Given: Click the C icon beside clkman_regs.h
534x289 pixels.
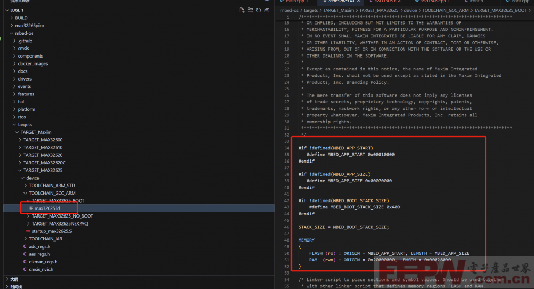Looking at the screenshot, I should [x=25, y=262].
